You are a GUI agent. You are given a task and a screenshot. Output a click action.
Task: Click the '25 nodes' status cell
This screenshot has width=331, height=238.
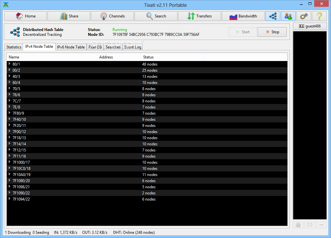150,70
